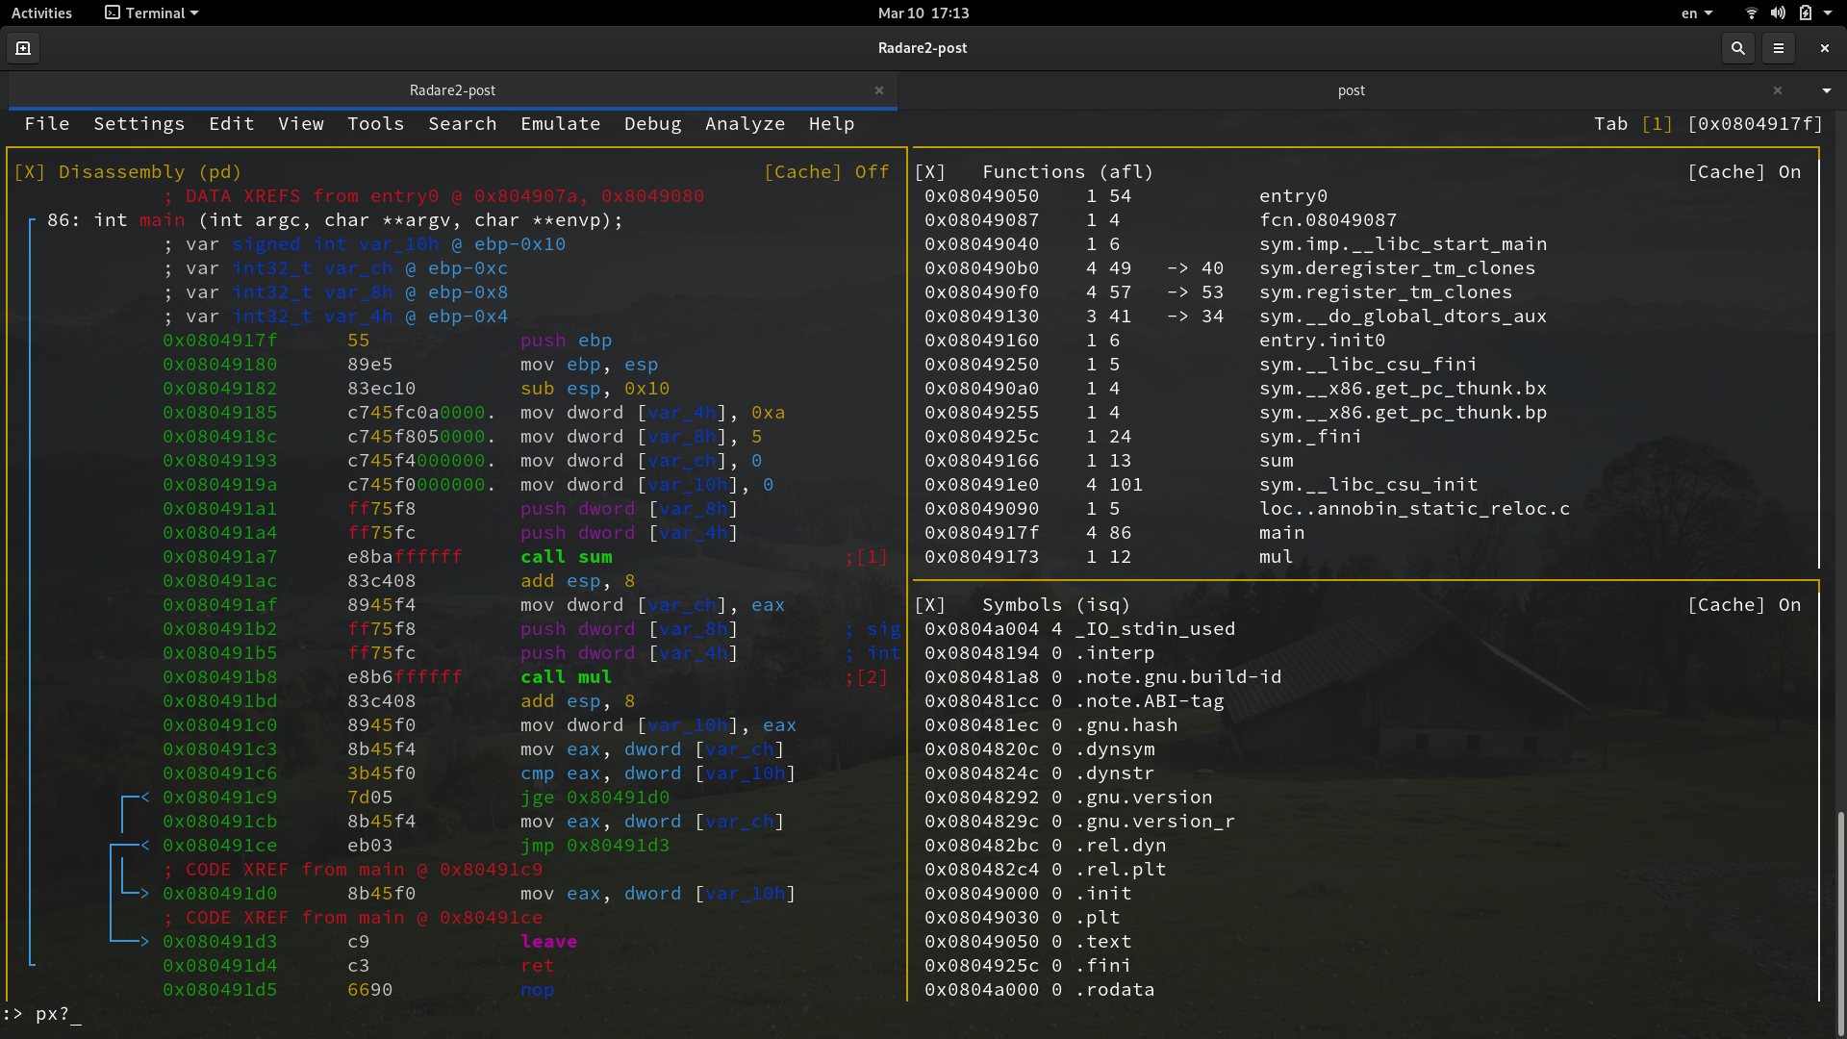Click the volume speaker icon in the top bar
This screenshot has width=1847, height=1039.
tap(1777, 13)
